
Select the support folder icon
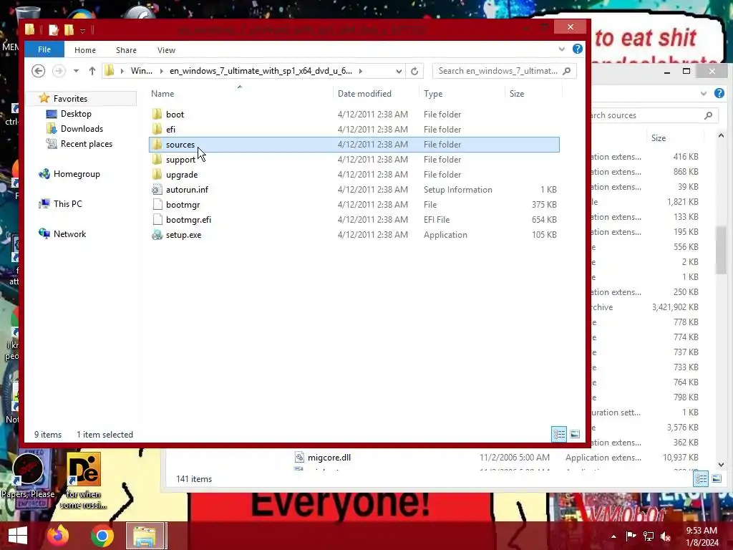pos(157,160)
